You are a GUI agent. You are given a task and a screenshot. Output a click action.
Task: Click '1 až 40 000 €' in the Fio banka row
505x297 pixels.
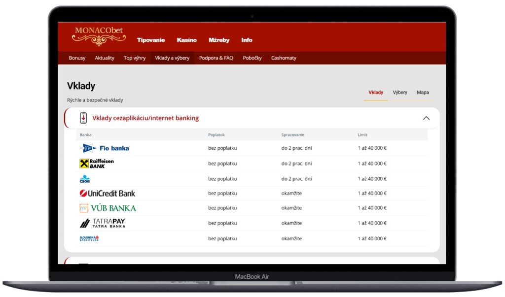coord(372,148)
